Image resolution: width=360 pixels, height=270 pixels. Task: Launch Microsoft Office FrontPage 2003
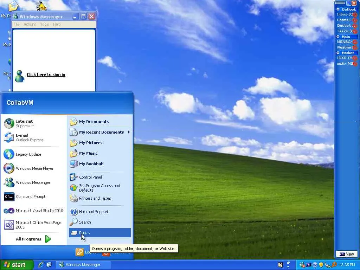click(x=34, y=225)
